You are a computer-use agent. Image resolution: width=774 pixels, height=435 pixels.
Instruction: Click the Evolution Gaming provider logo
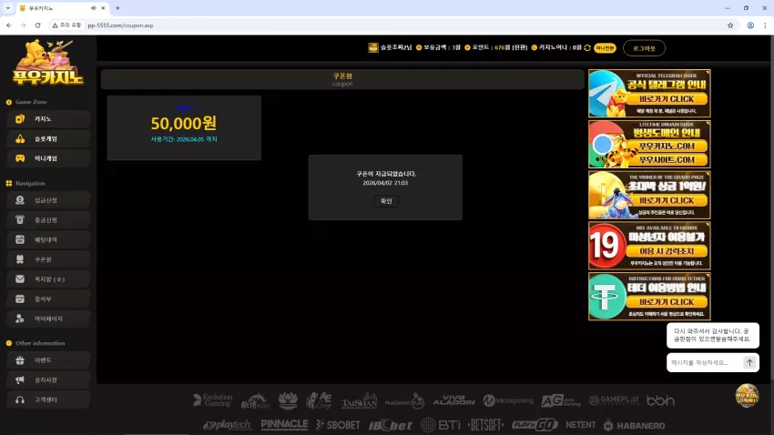pyautogui.click(x=213, y=400)
